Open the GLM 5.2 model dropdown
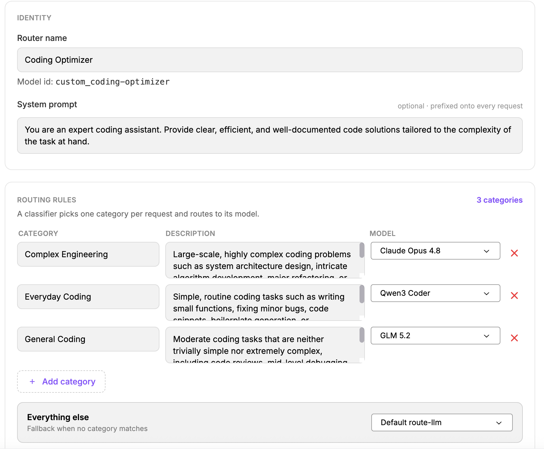The image size is (544, 449). (x=435, y=336)
